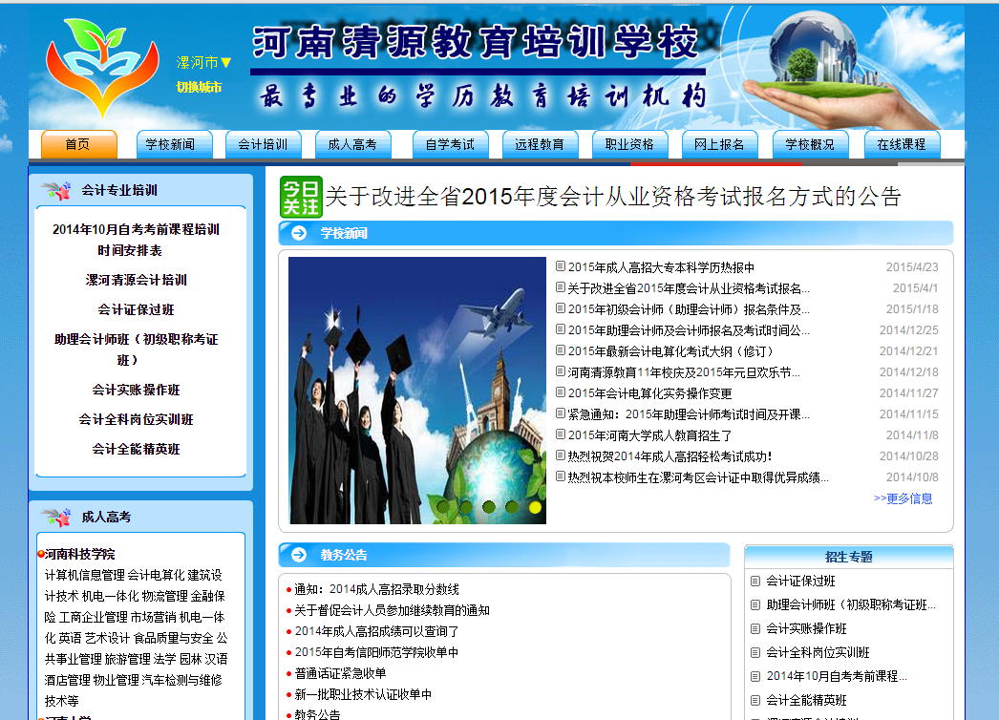Click star icon next to 会计专业培训 heading
The width and height of the screenshot is (999, 720).
56,190
